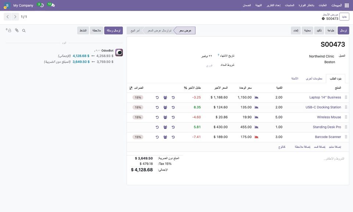The height and width of the screenshot is (212, 353).
Task: Open the optional columns toggle in table header
Action: click(x=131, y=88)
